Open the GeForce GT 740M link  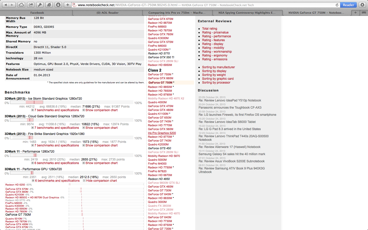click(160, 141)
